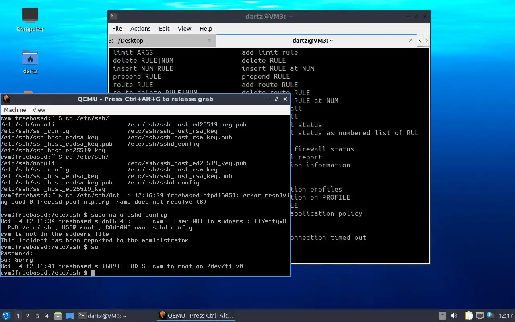The height and width of the screenshot is (322, 515).
Task: Switch to workspace 4 in pager
Action: [x=47, y=316]
